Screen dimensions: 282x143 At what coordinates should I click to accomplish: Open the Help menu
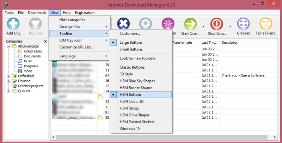click(67, 13)
